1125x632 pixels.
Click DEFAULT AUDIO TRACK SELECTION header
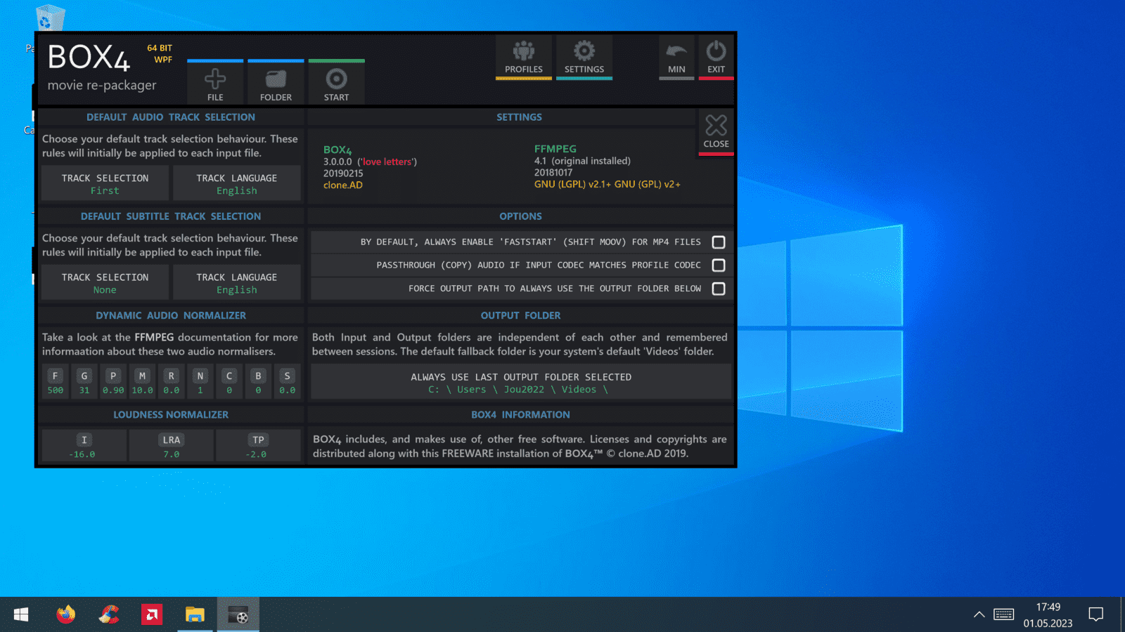coord(171,117)
